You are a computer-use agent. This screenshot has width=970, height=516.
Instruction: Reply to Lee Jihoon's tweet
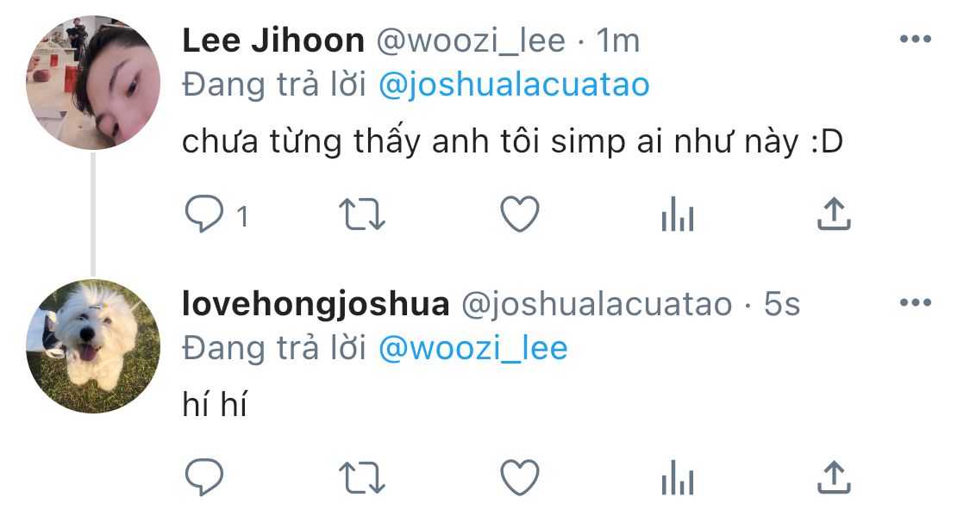204,214
